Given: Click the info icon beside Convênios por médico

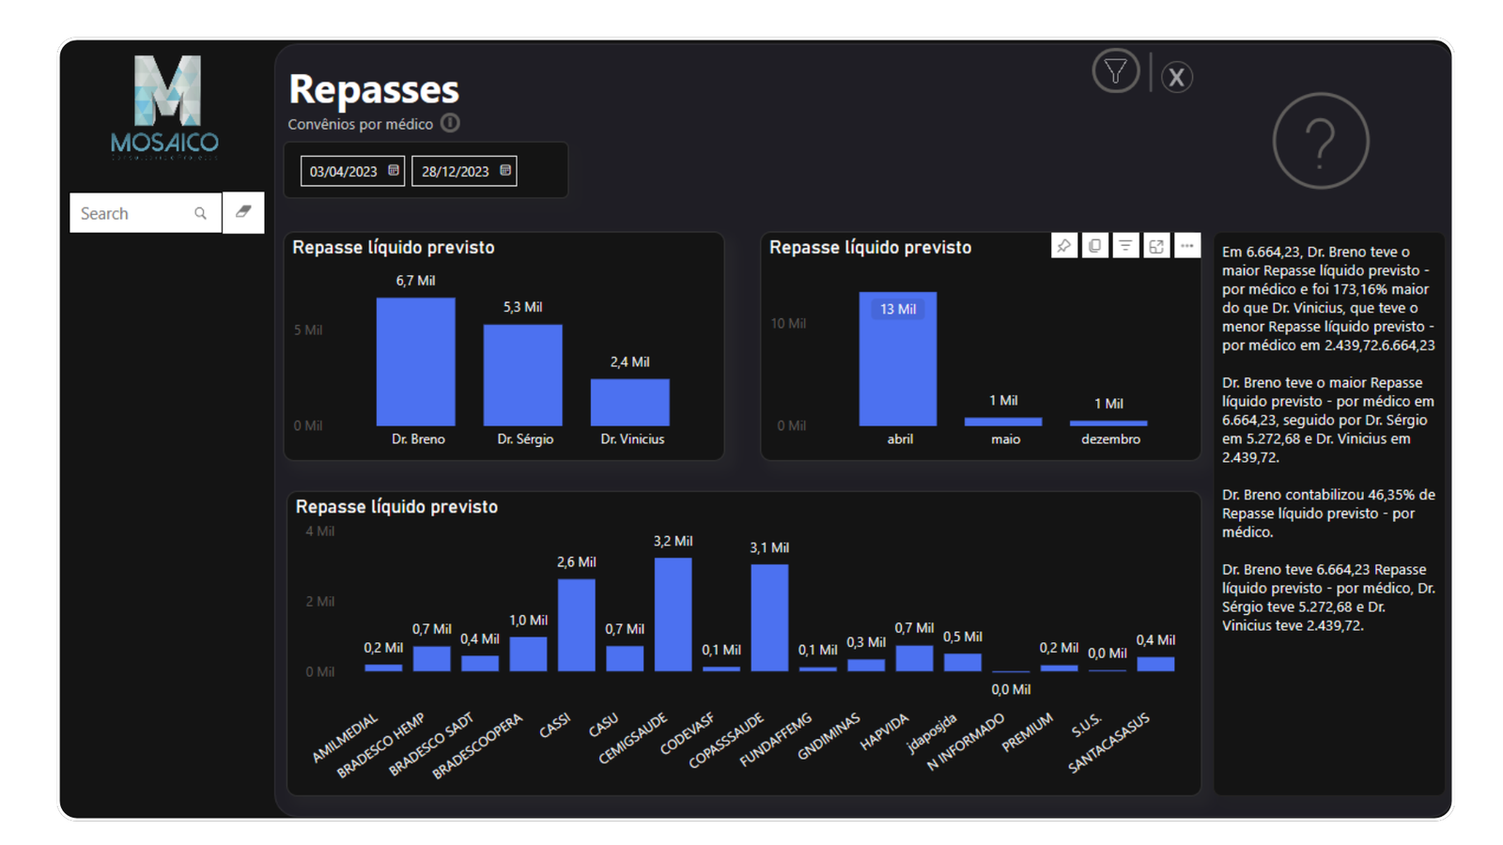Looking at the screenshot, I should [x=451, y=123].
